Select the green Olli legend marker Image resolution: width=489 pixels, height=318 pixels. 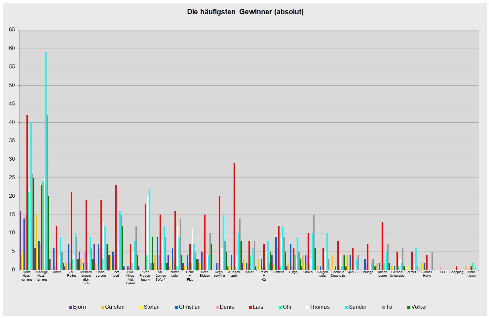pyautogui.click(x=281, y=307)
